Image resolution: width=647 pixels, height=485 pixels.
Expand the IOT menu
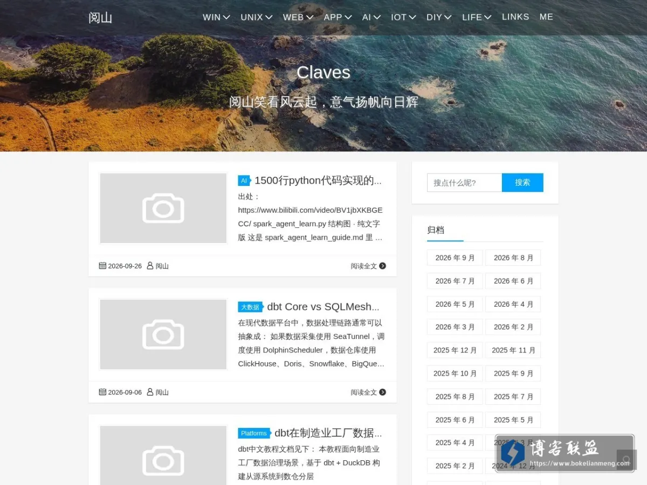click(x=403, y=17)
